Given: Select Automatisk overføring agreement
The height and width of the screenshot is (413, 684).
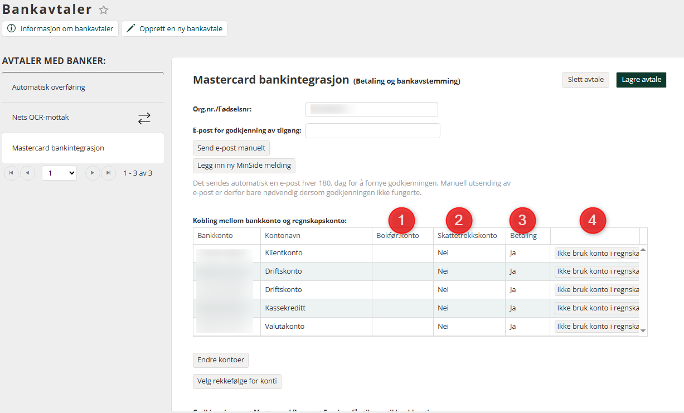Looking at the screenshot, I should (x=83, y=88).
